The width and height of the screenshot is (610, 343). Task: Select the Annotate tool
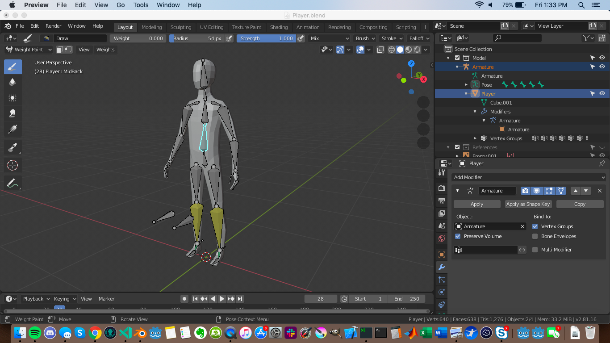(13, 183)
